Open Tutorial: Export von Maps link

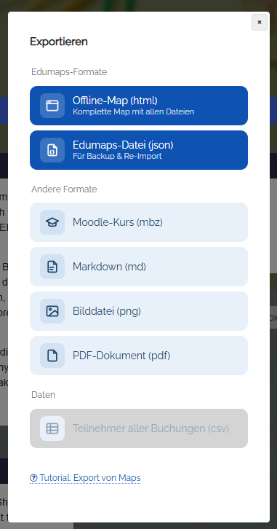click(x=85, y=478)
